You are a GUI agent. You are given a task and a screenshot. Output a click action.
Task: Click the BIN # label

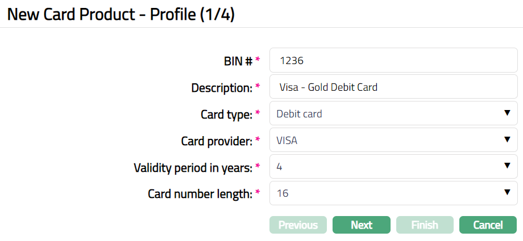[238, 61]
